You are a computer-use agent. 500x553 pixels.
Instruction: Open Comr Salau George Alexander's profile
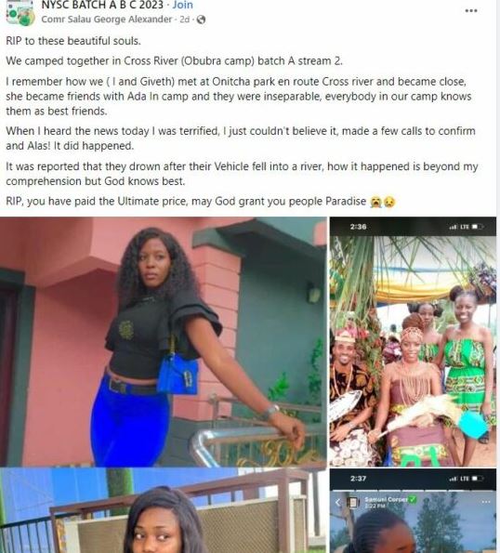(x=107, y=19)
